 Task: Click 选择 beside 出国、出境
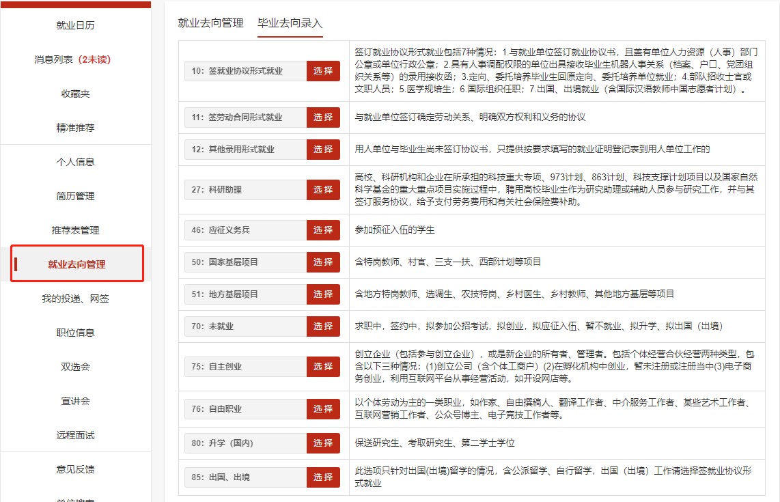(x=323, y=477)
